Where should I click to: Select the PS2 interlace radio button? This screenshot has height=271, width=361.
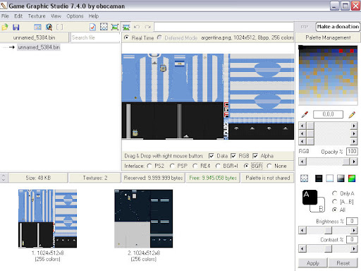pyautogui.click(x=149, y=166)
